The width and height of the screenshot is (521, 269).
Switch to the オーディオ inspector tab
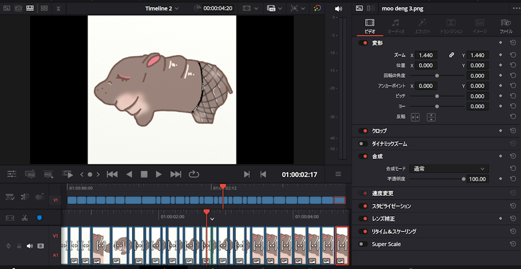395,26
